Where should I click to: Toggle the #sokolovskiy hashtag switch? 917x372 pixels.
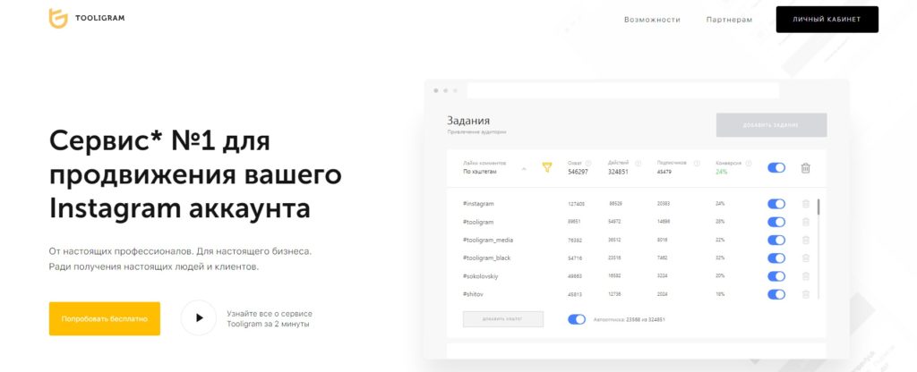point(776,276)
